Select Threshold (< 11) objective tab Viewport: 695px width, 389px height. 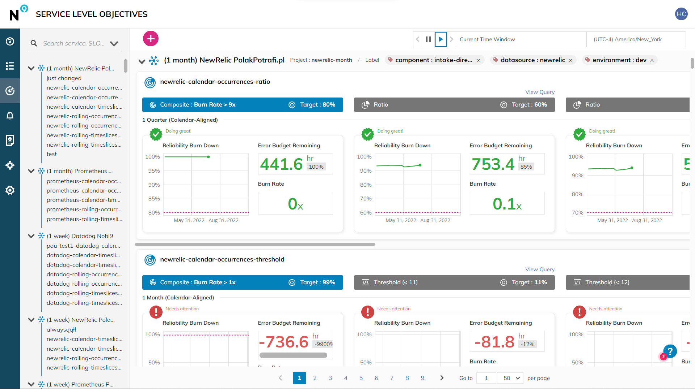pyautogui.click(x=454, y=282)
